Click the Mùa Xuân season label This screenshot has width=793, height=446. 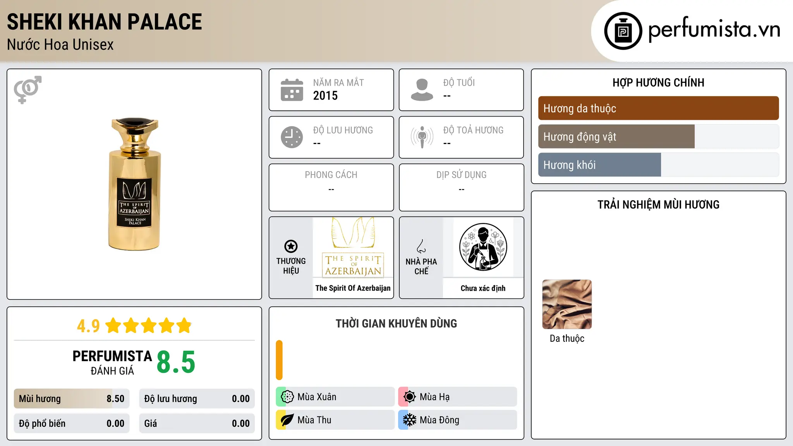[x=317, y=397]
